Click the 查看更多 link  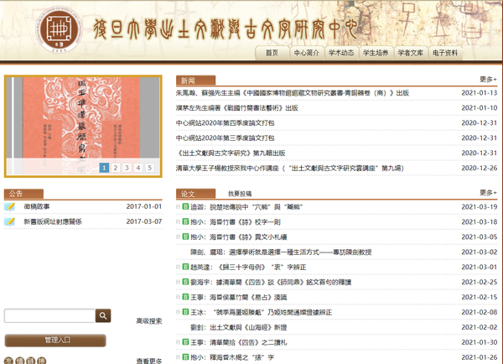[x=149, y=361]
